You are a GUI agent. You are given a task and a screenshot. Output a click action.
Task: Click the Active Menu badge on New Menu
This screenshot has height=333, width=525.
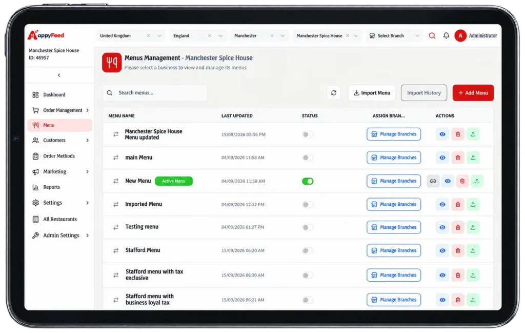[x=173, y=181]
